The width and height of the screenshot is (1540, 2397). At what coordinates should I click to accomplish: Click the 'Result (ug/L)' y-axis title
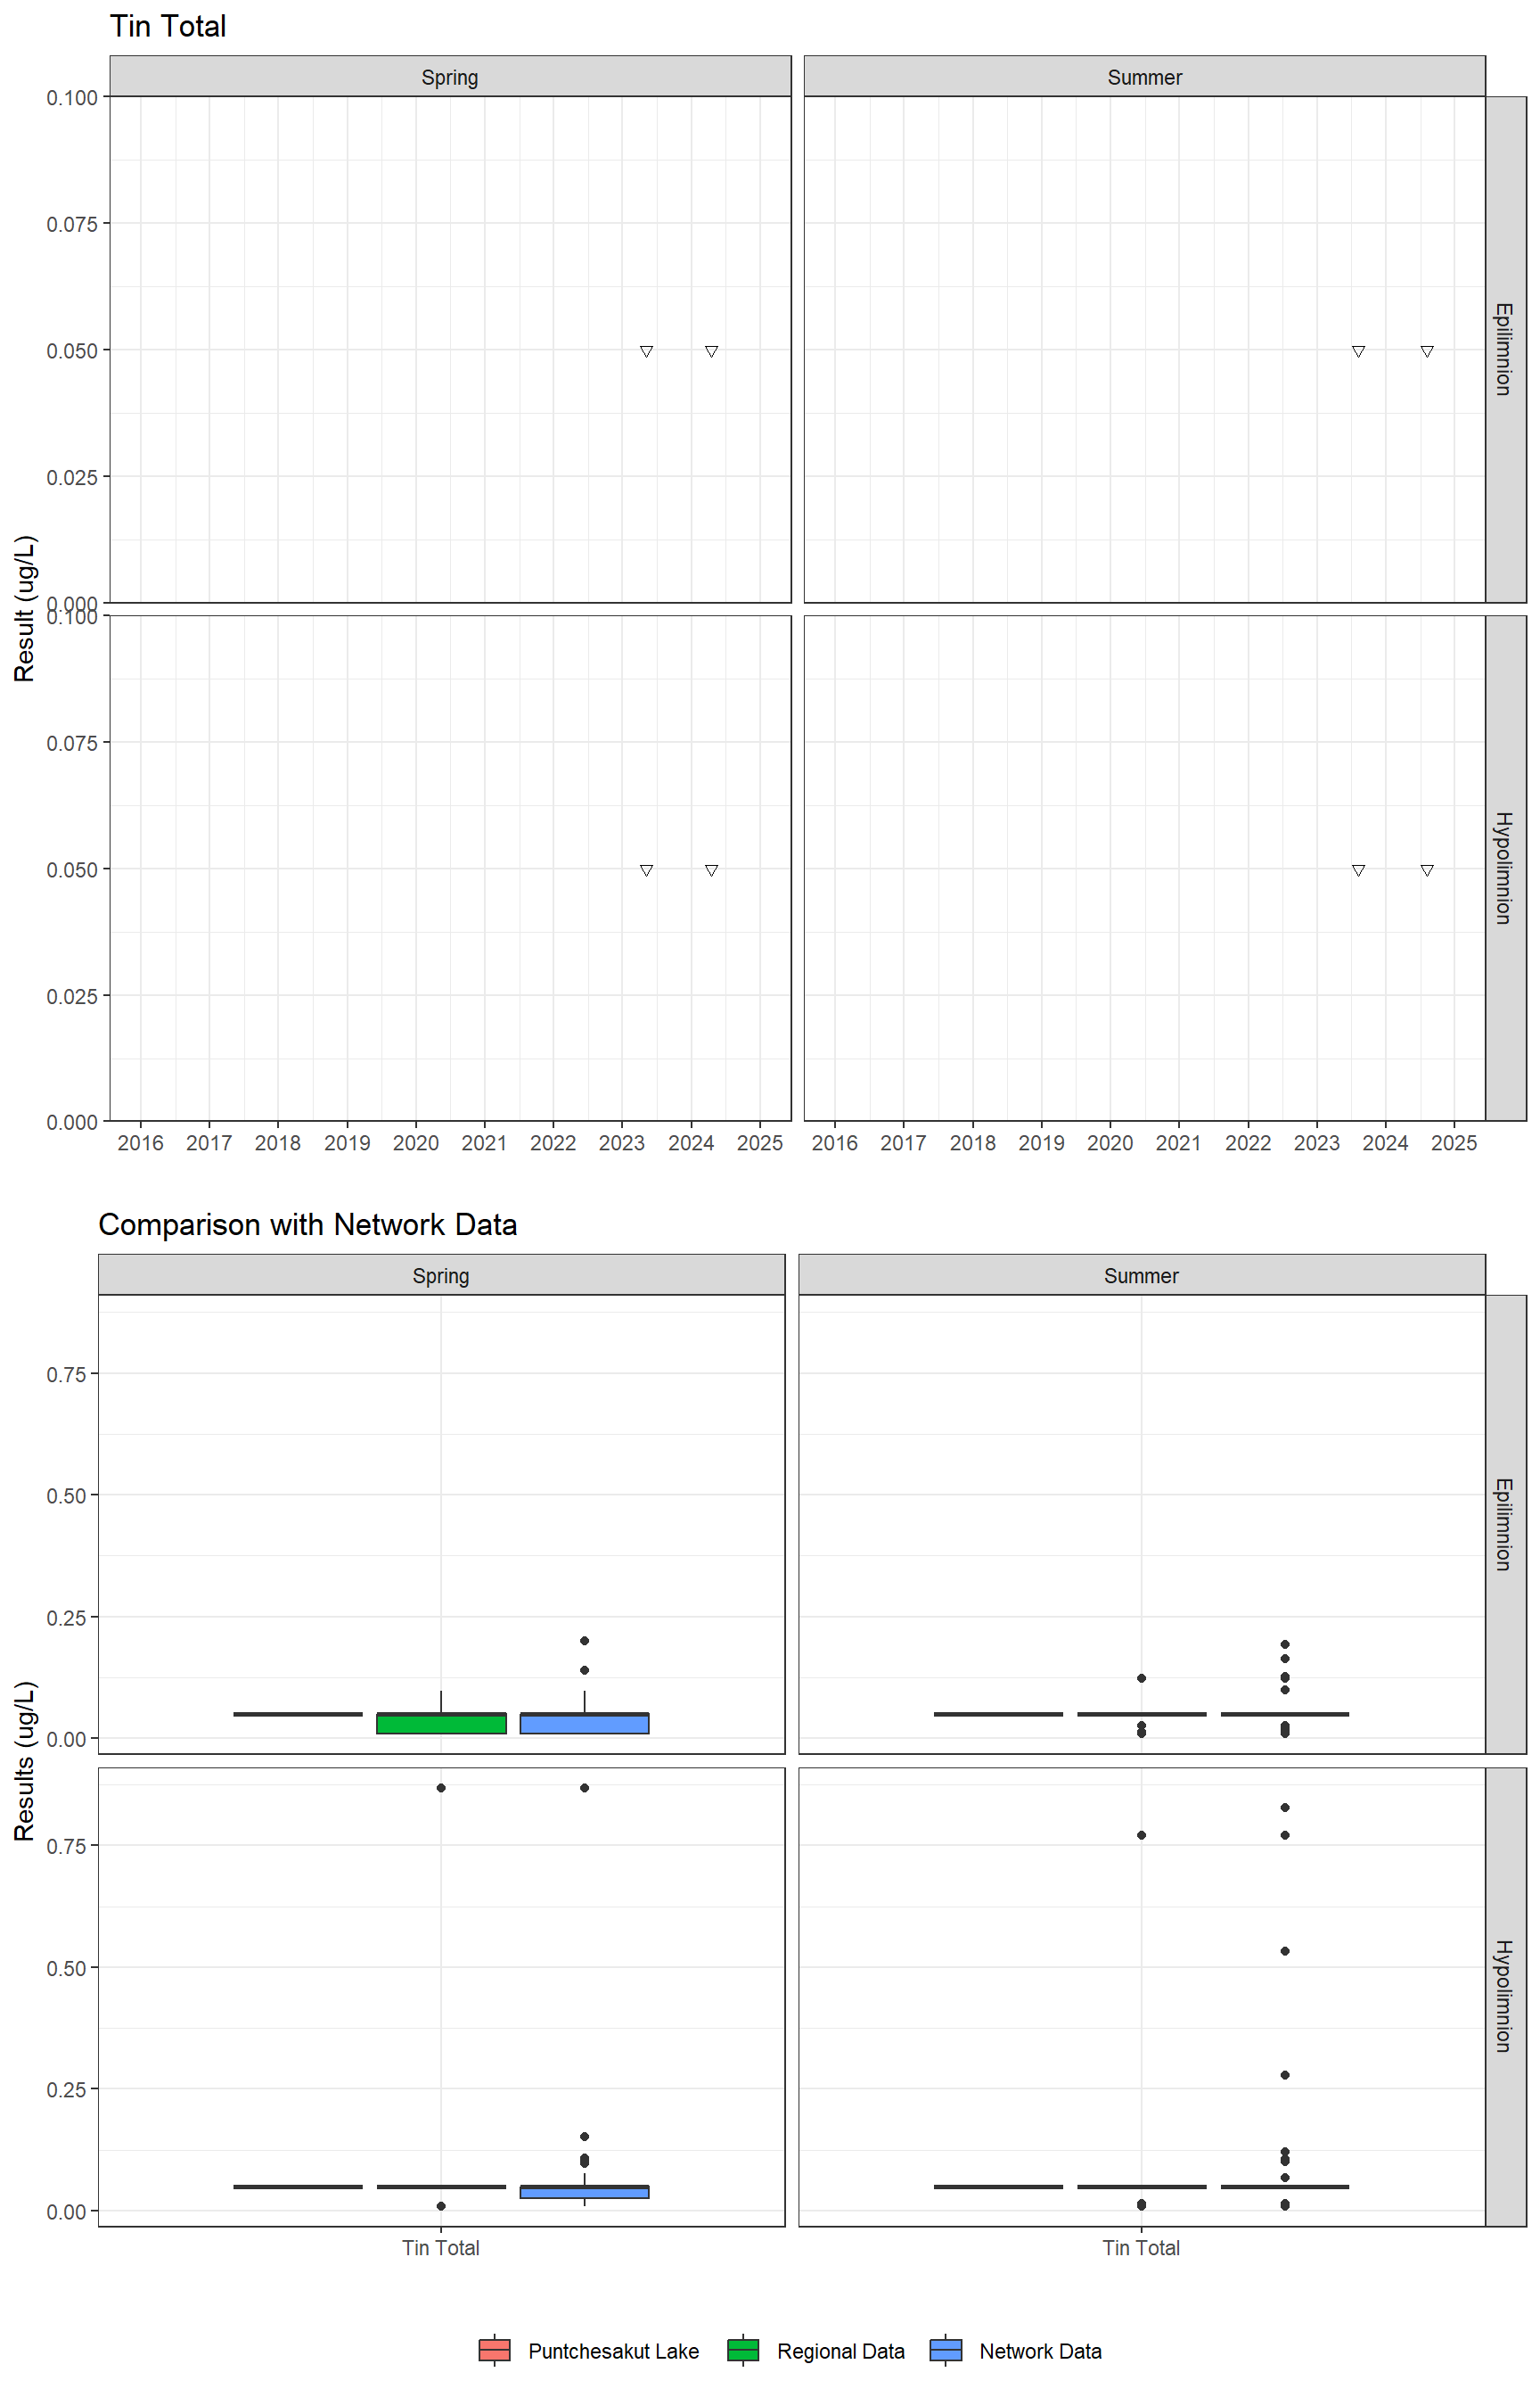[x=25, y=608]
